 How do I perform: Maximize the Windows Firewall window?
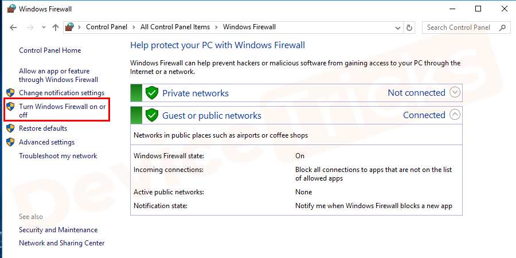[478, 9]
